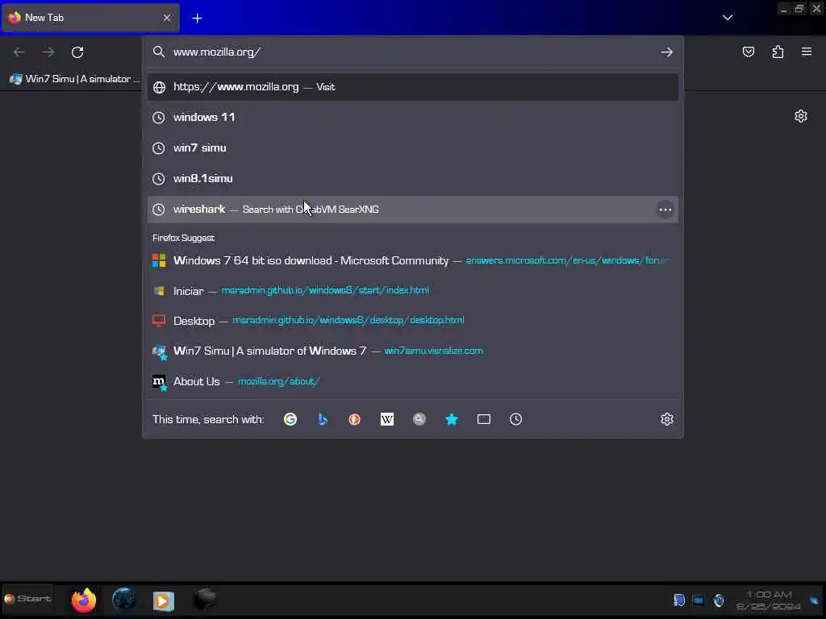Viewport: 826px width, 619px height.
Task: Open a new tab with plus
Action: pos(197,18)
